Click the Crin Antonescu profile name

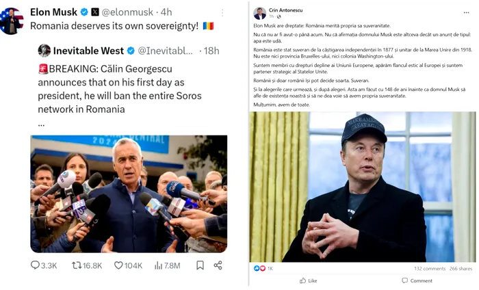tap(285, 10)
